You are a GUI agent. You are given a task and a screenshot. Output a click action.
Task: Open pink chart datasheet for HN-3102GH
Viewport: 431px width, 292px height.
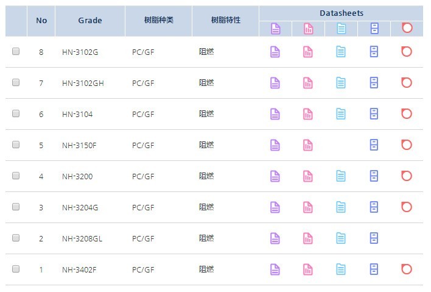pos(308,83)
